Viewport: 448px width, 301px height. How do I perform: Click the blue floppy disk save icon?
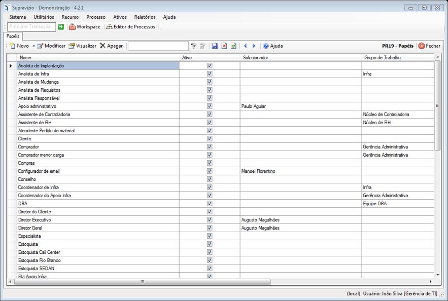(x=215, y=46)
